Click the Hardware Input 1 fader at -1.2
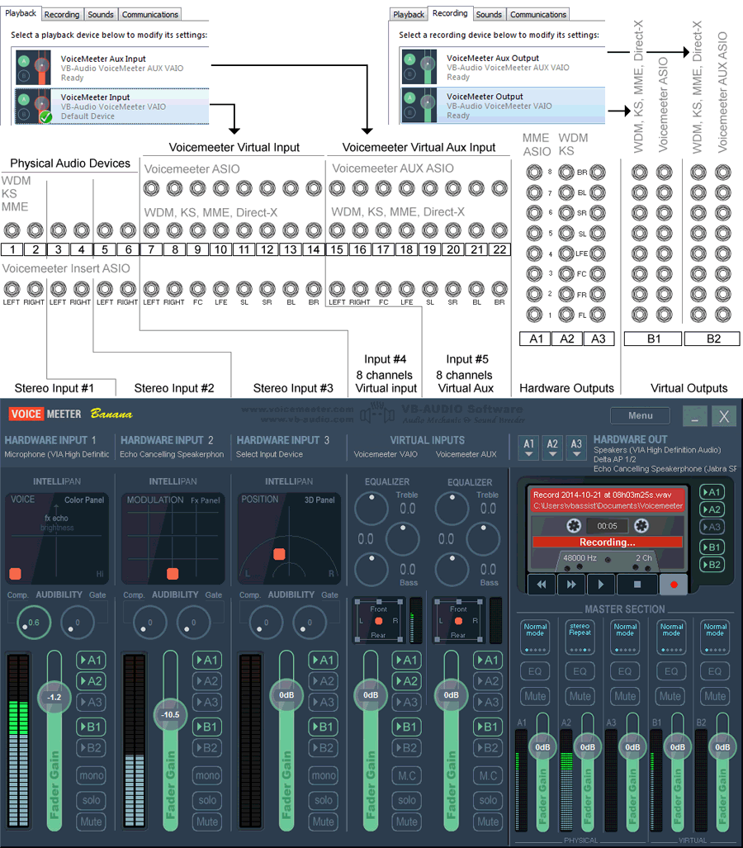The width and height of the screenshot is (743, 848). tap(54, 697)
